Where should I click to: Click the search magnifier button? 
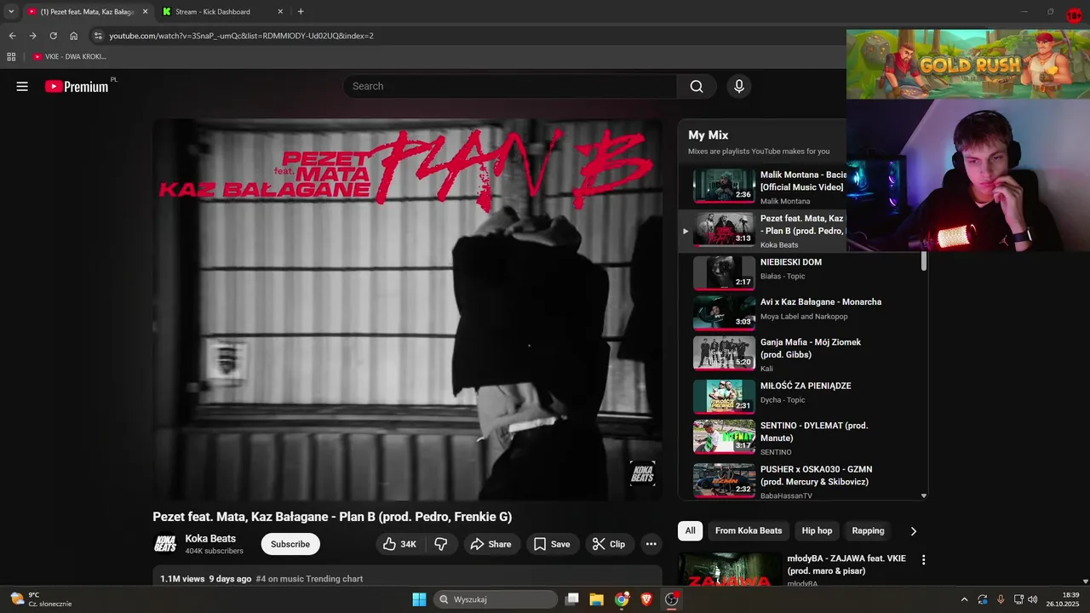pyautogui.click(x=697, y=86)
